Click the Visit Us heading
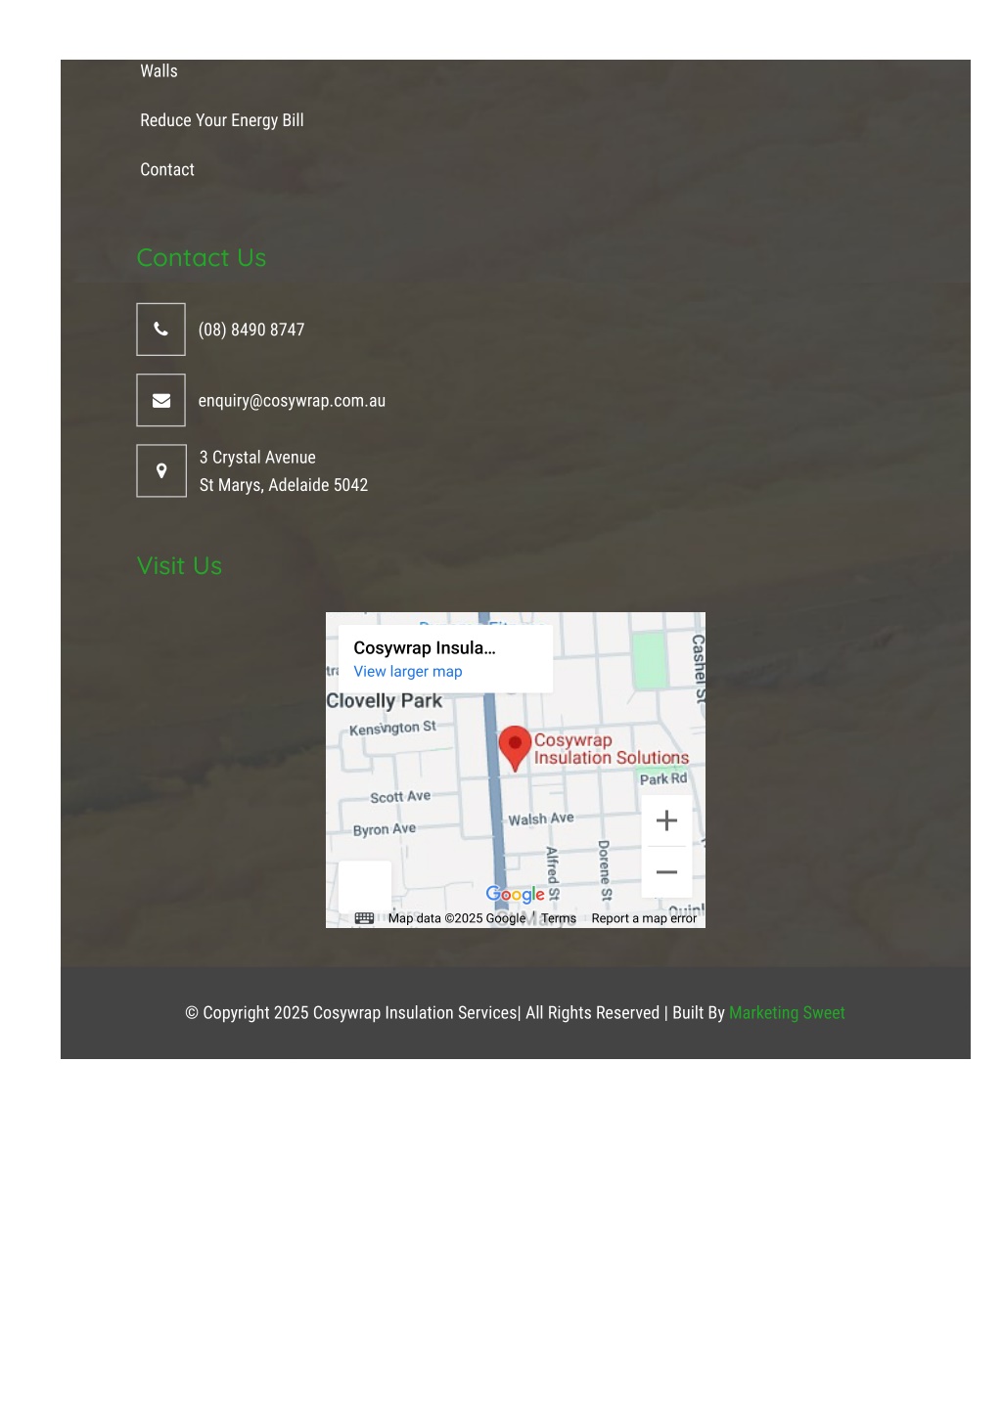 pos(179,566)
